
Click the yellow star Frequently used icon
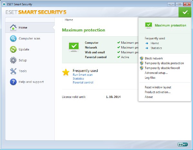[x=66, y=72]
